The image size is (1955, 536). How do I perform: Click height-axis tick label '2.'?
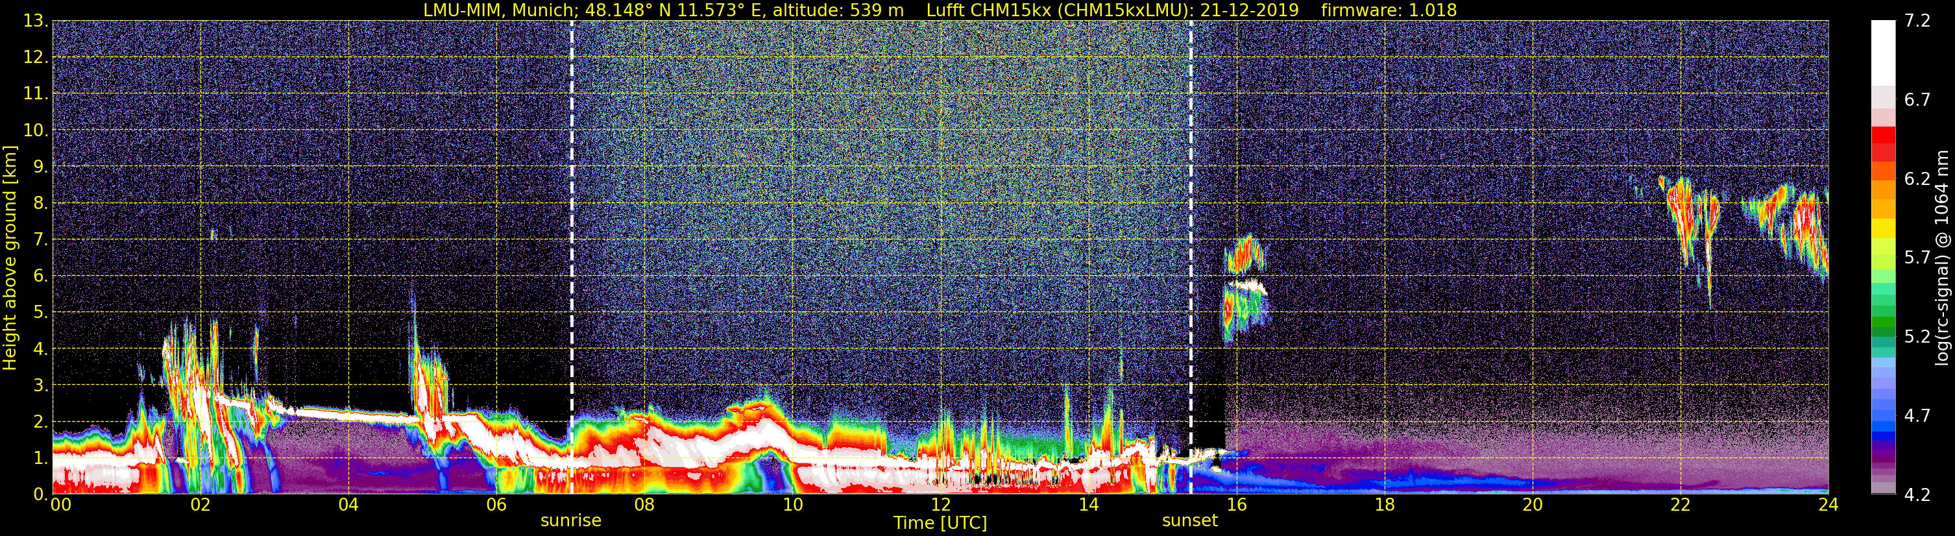click(41, 422)
